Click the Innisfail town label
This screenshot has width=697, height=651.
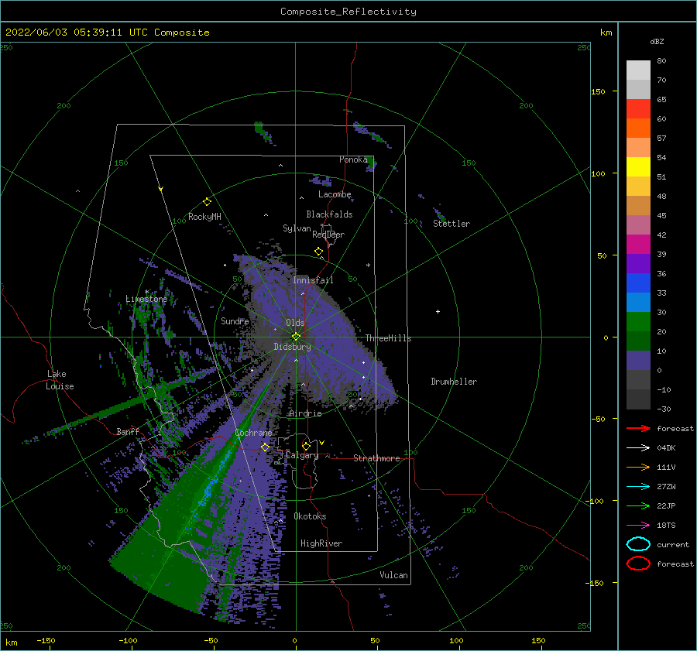(313, 280)
